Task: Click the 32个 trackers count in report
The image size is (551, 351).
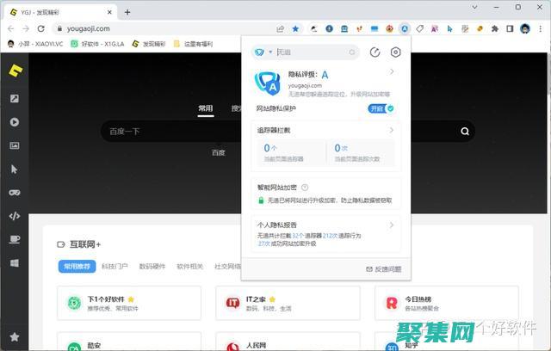Action: pyautogui.click(x=299, y=236)
